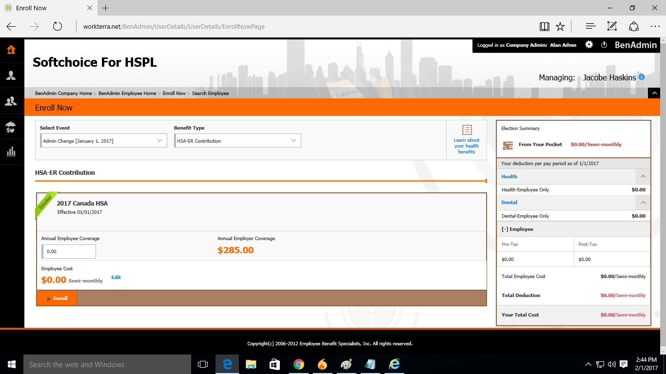Click the settings gear icon in header
This screenshot has width=666, height=374.
(x=589, y=45)
